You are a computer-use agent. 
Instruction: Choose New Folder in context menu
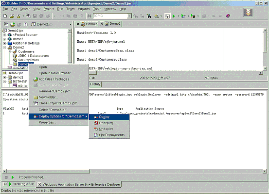tap(58, 97)
